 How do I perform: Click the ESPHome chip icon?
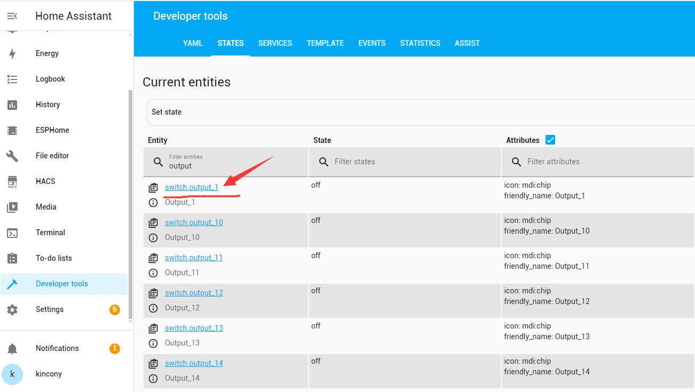(x=12, y=130)
